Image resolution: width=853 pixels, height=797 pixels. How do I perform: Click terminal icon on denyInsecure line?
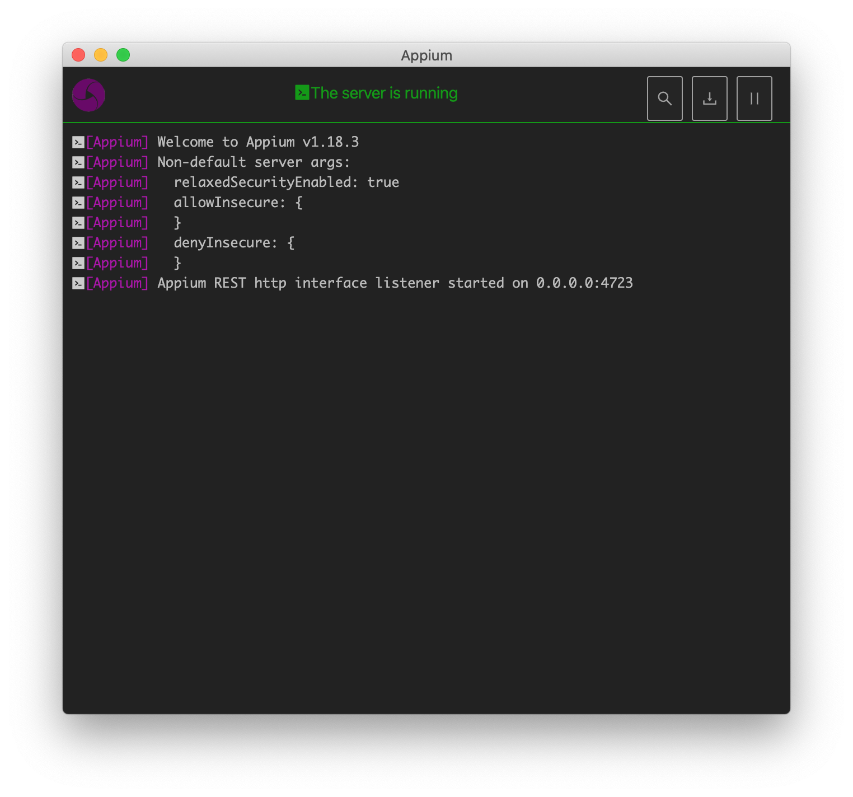[x=78, y=243]
